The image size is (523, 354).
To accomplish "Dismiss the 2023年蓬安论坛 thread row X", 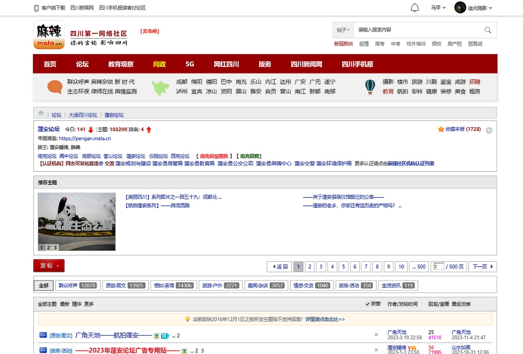I will click(x=376, y=350).
